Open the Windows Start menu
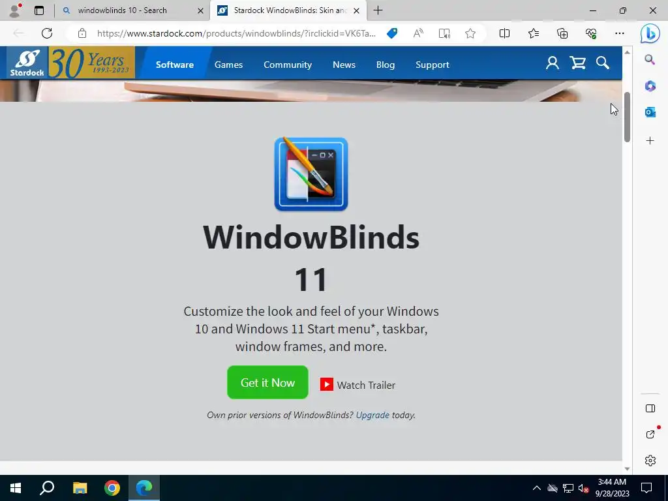 point(16,488)
